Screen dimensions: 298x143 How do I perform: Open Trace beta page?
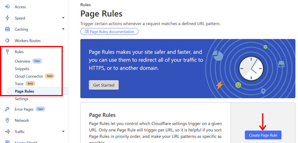click(x=19, y=84)
